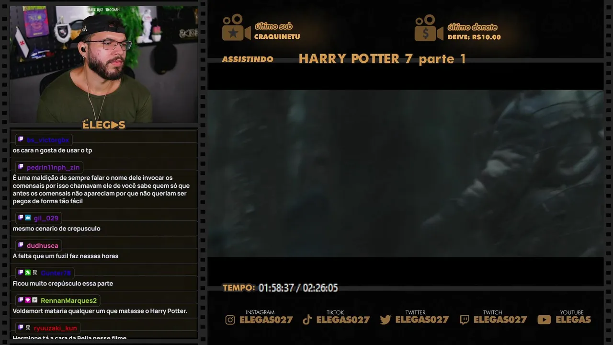Image resolution: width=613 pixels, height=345 pixels.
Task: Click the streamer webcam feed
Action: click(x=103, y=64)
